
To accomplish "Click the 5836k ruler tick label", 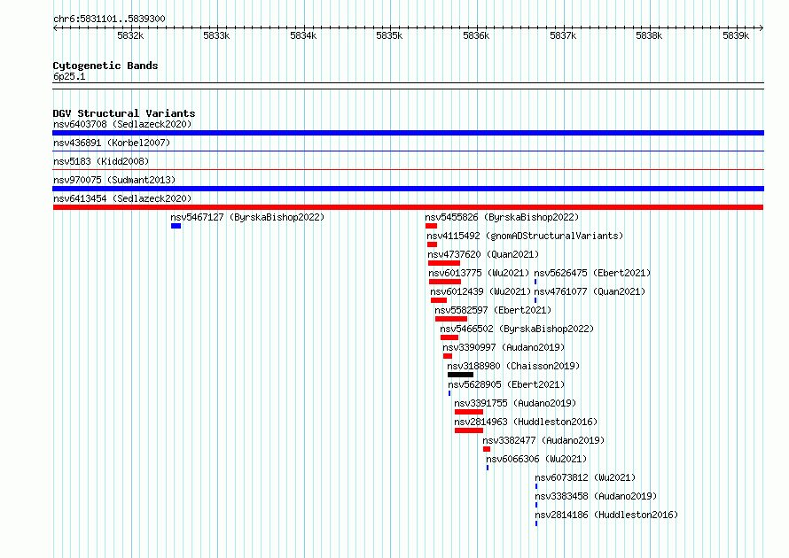I will [476, 35].
